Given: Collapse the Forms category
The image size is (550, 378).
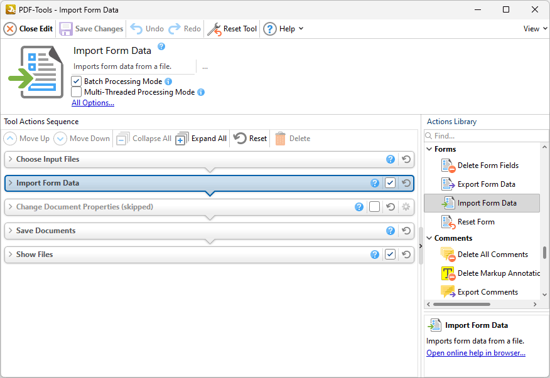Looking at the screenshot, I should pyautogui.click(x=429, y=149).
